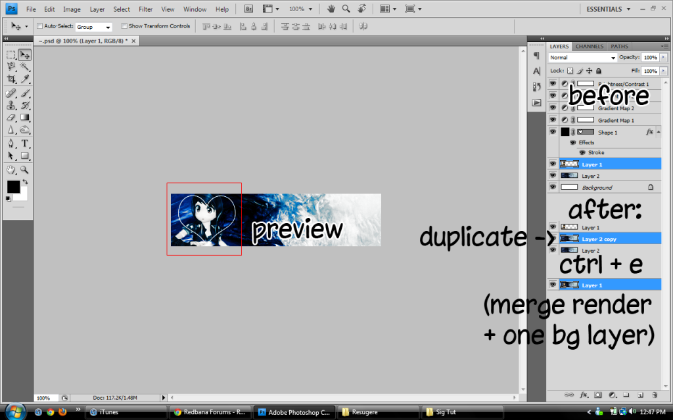Enable Auto-Select checkbox

pyautogui.click(x=40, y=26)
